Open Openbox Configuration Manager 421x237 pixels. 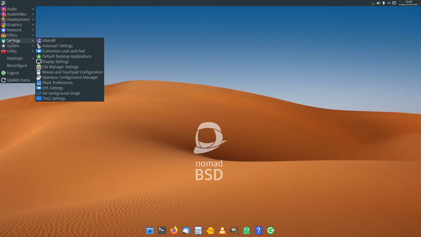click(70, 78)
